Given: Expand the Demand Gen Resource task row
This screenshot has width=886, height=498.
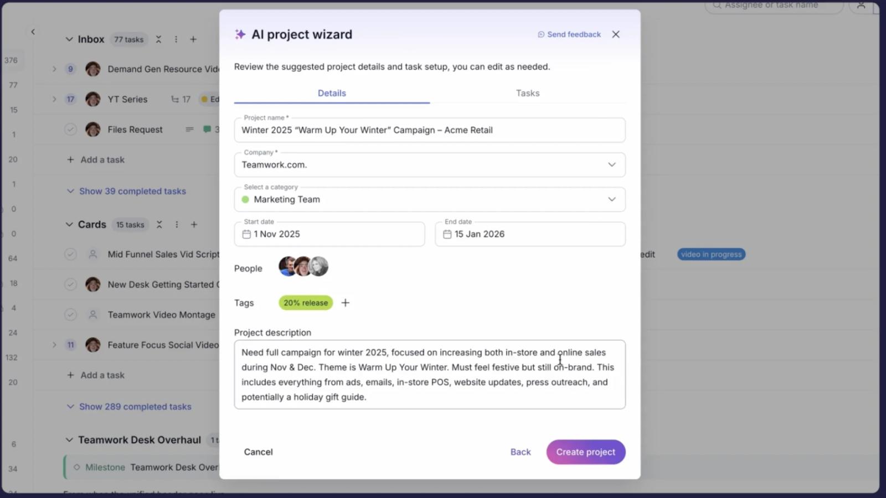Looking at the screenshot, I should (x=54, y=69).
